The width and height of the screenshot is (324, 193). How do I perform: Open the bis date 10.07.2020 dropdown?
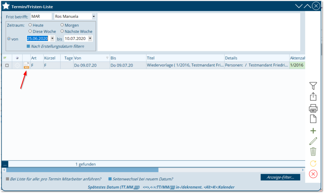tap(90, 39)
